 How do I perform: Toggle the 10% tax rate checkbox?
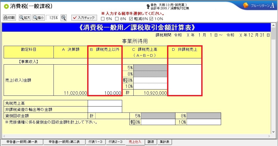coord(151,19)
